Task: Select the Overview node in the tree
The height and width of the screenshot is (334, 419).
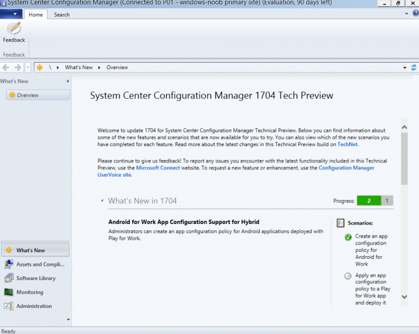Action: (x=38, y=95)
